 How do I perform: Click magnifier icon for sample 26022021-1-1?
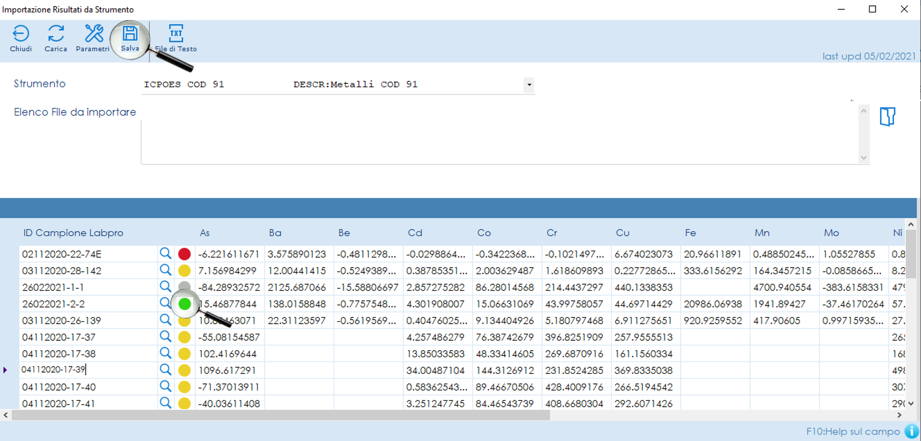(165, 287)
